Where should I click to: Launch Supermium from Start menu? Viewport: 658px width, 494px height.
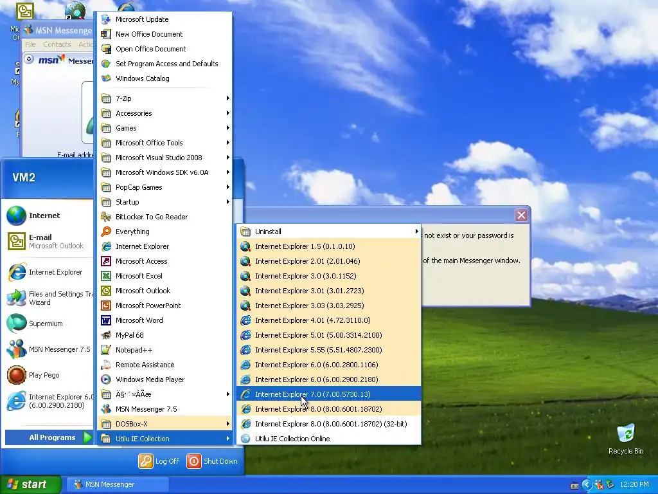tap(49, 324)
